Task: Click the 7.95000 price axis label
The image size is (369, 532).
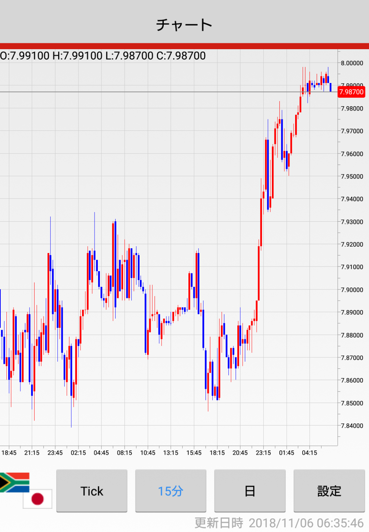Action: click(352, 176)
